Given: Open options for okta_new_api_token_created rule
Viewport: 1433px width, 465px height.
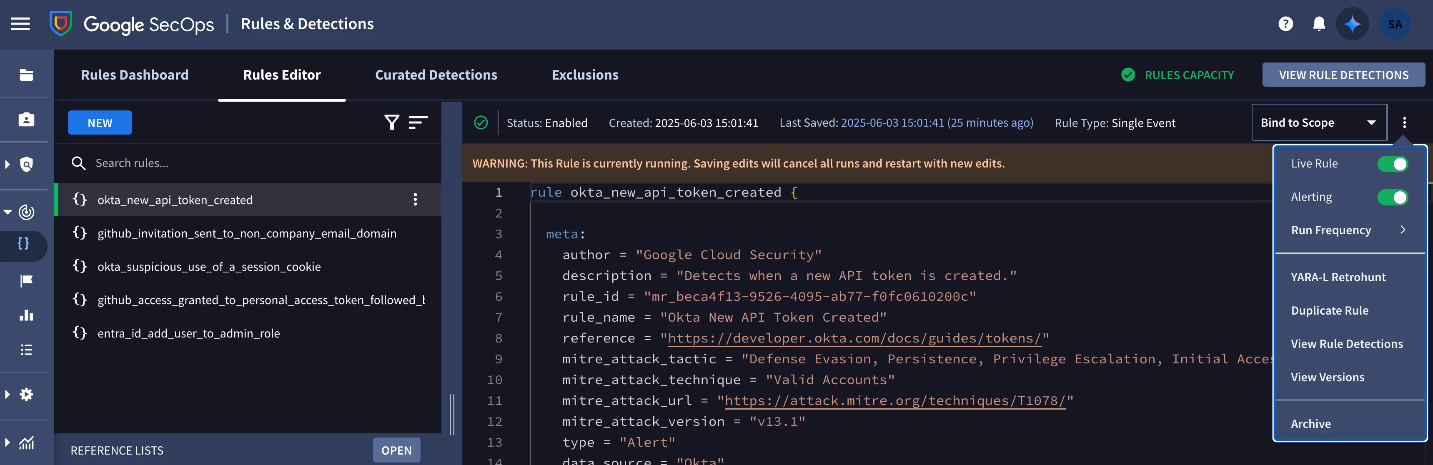Looking at the screenshot, I should (415, 200).
